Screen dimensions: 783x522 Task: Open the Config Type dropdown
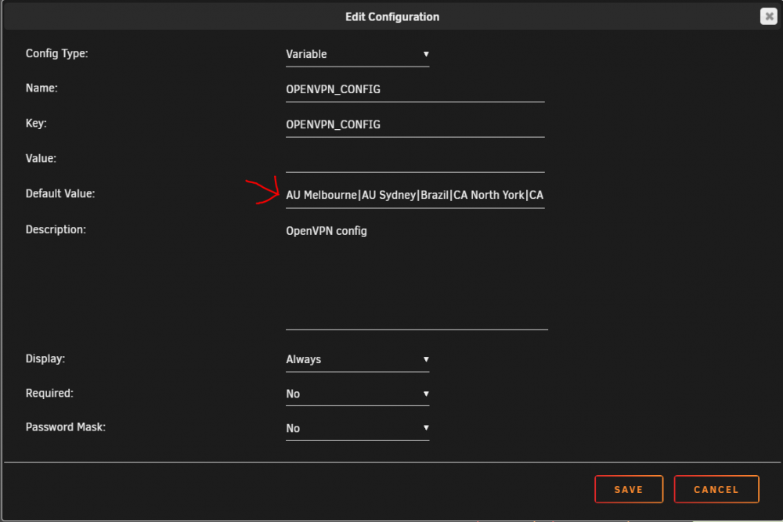coord(357,55)
